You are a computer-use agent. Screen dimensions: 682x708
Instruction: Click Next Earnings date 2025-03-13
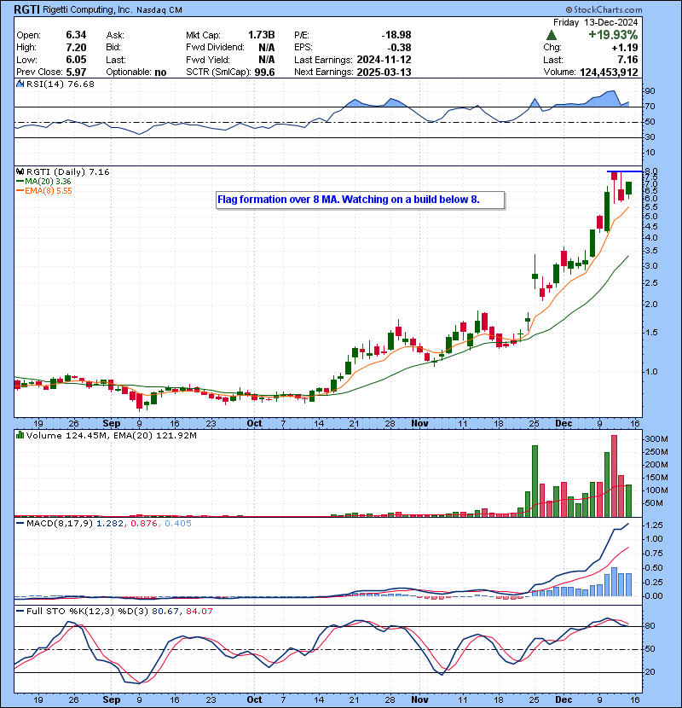[x=384, y=73]
